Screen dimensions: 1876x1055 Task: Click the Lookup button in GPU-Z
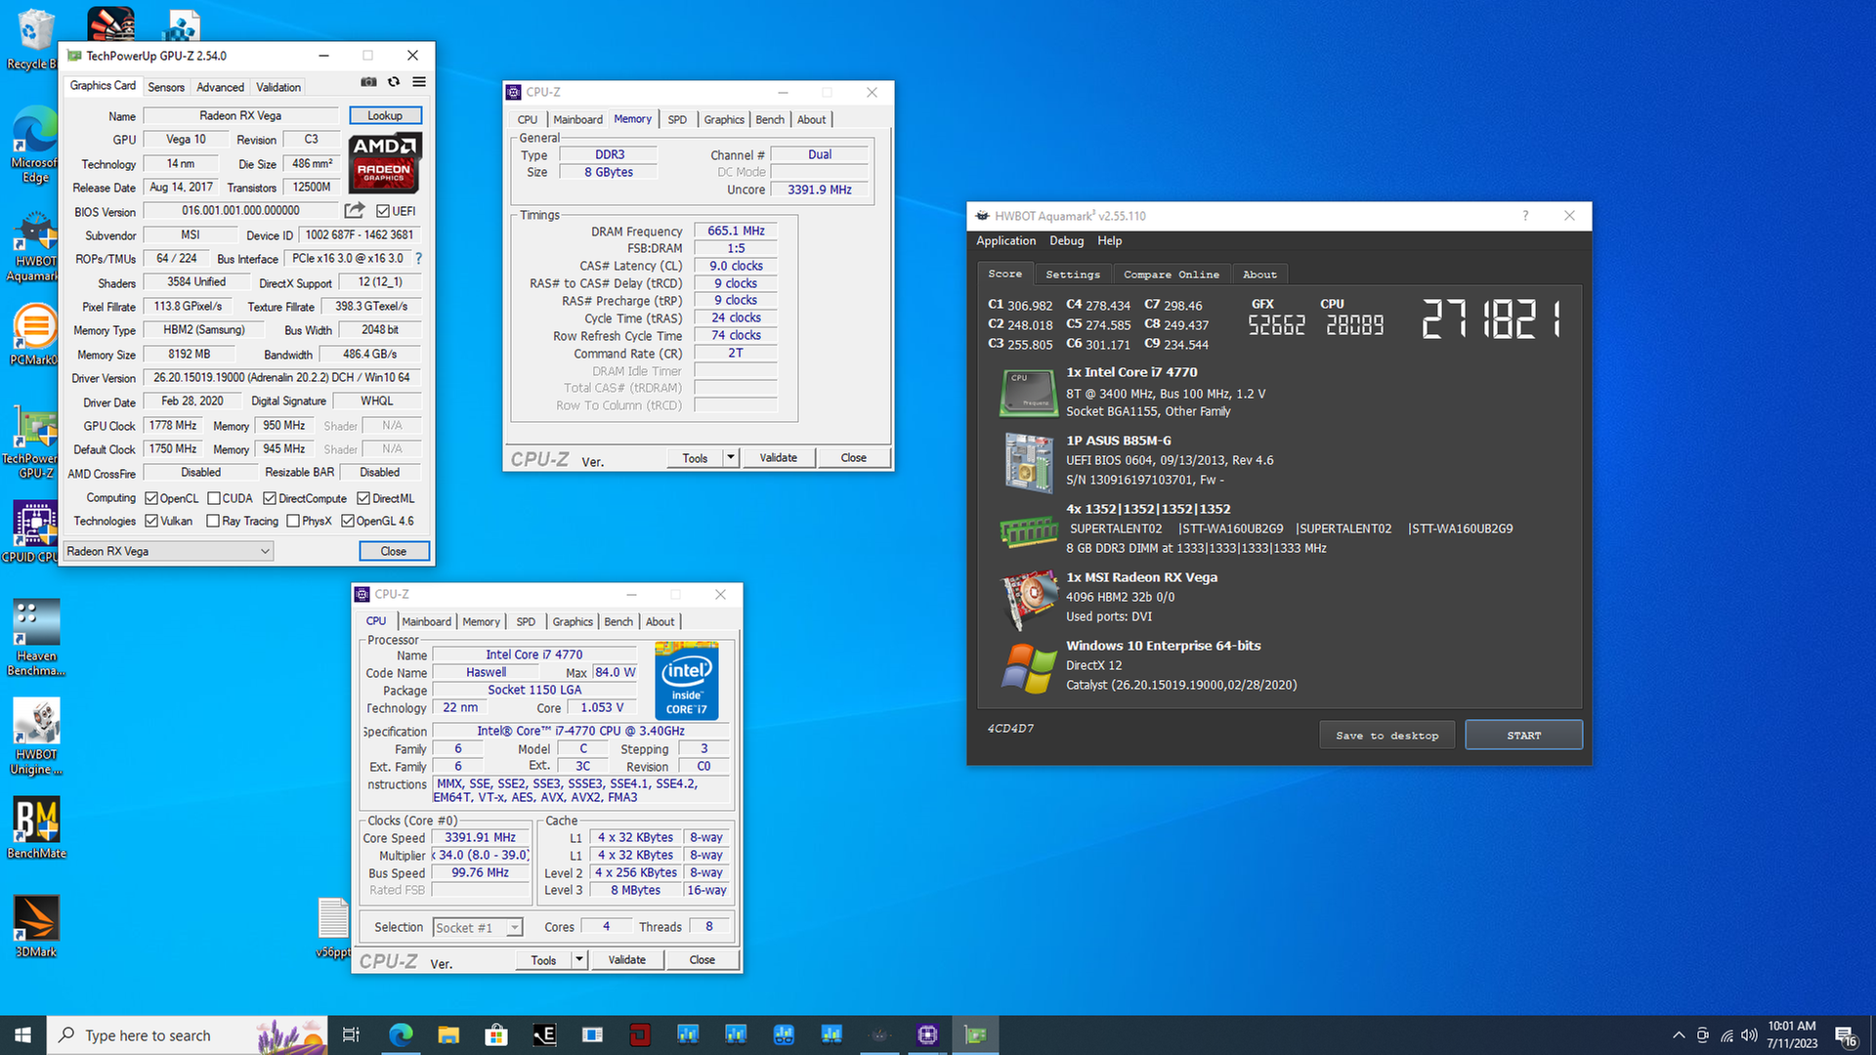pos(385,115)
